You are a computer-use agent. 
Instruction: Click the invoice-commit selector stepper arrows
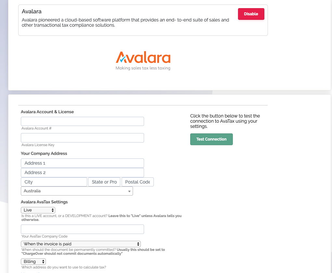(138, 244)
